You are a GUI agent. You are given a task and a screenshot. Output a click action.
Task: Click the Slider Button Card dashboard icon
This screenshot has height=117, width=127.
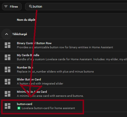point(8,82)
